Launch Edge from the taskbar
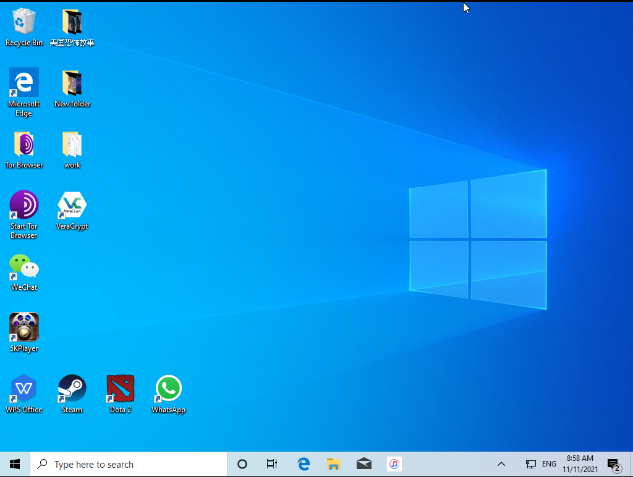 [x=304, y=464]
